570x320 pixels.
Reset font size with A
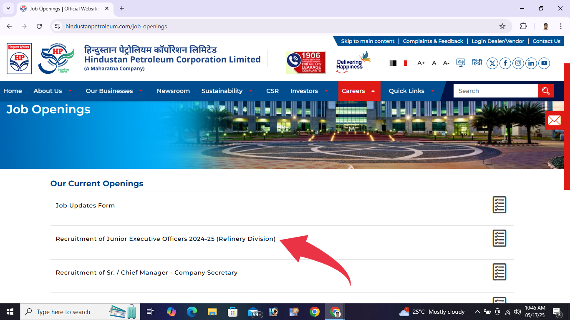(434, 63)
